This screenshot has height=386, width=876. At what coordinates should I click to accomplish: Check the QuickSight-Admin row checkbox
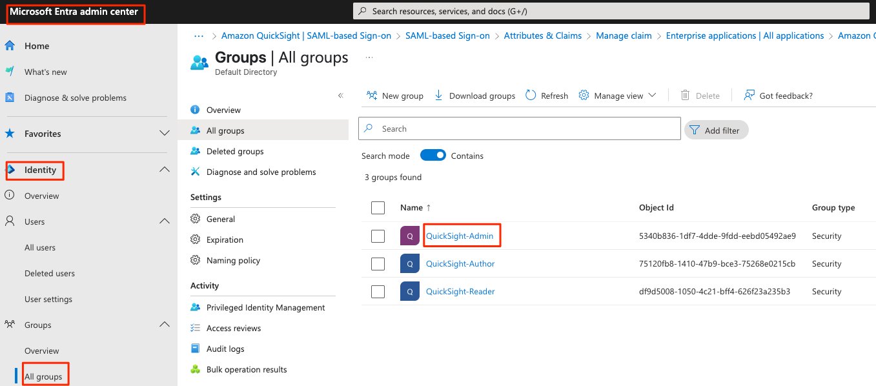coord(378,236)
